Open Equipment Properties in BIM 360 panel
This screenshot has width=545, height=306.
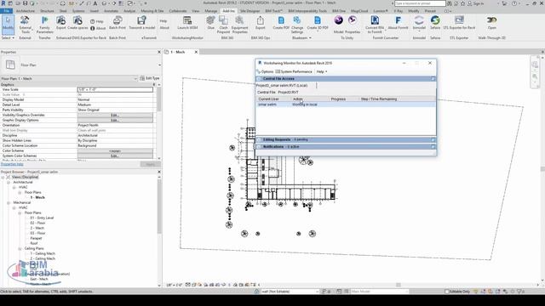(x=239, y=24)
